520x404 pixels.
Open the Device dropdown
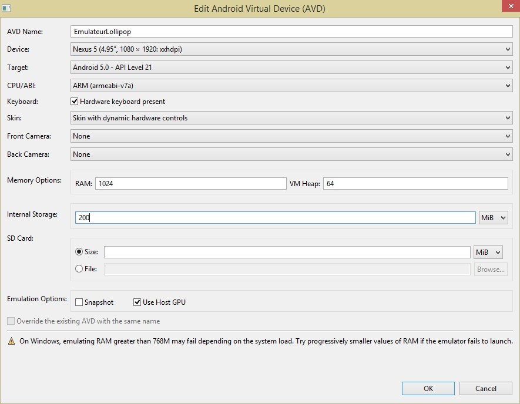click(x=291, y=49)
